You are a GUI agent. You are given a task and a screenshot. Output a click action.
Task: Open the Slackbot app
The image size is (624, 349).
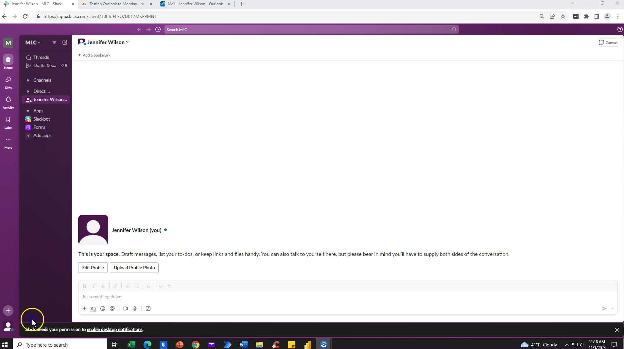41,119
